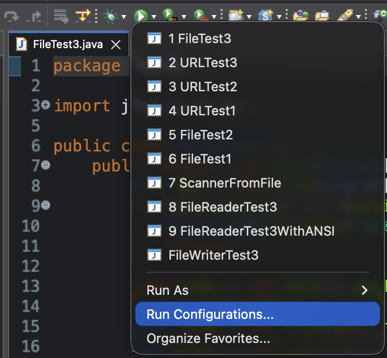Screen dimensions: 387x358
Task: Click the Open Type icon
Action: click(301, 16)
